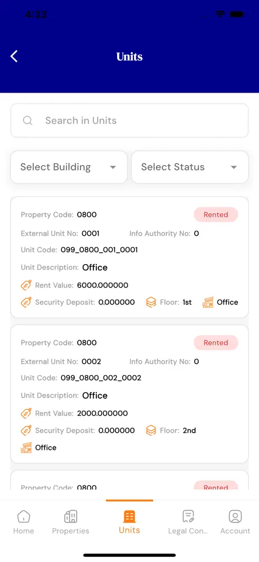Viewport: 259px width, 562px height.
Task: Tap the search magnifier icon
Action: pos(28,120)
